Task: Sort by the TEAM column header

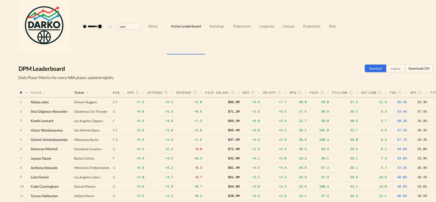Action: (79, 93)
